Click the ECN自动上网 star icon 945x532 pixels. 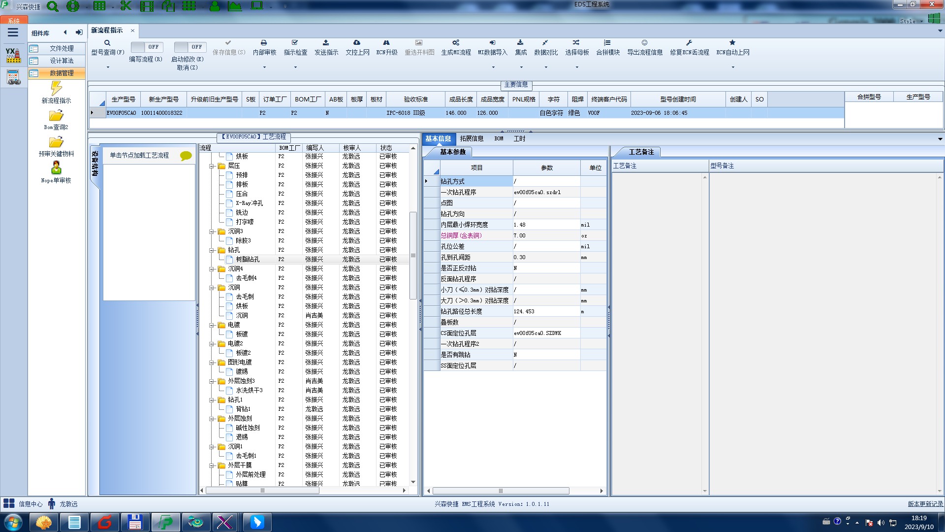pyautogui.click(x=732, y=43)
